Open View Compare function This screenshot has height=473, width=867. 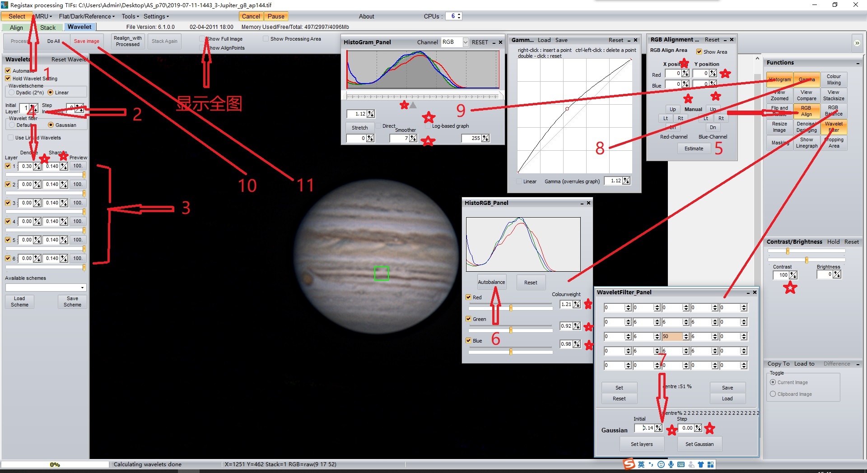806,95
